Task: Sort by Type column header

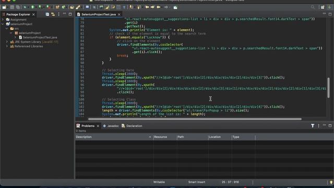Action: point(243,137)
